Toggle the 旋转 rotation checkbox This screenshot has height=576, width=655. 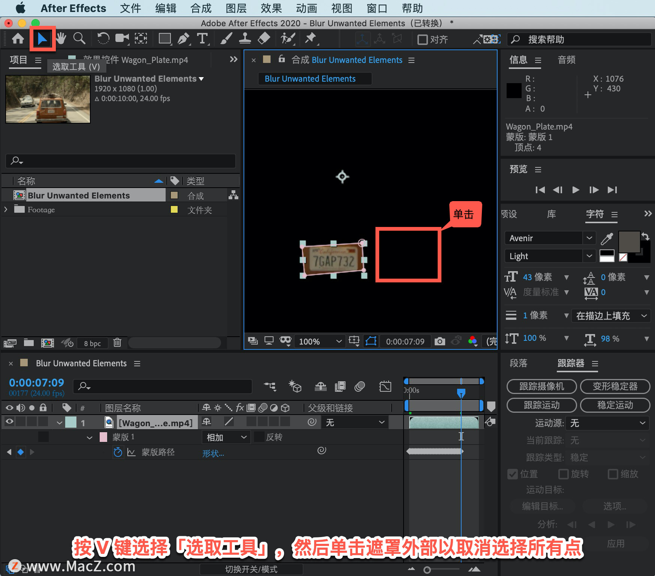pyautogui.click(x=563, y=474)
